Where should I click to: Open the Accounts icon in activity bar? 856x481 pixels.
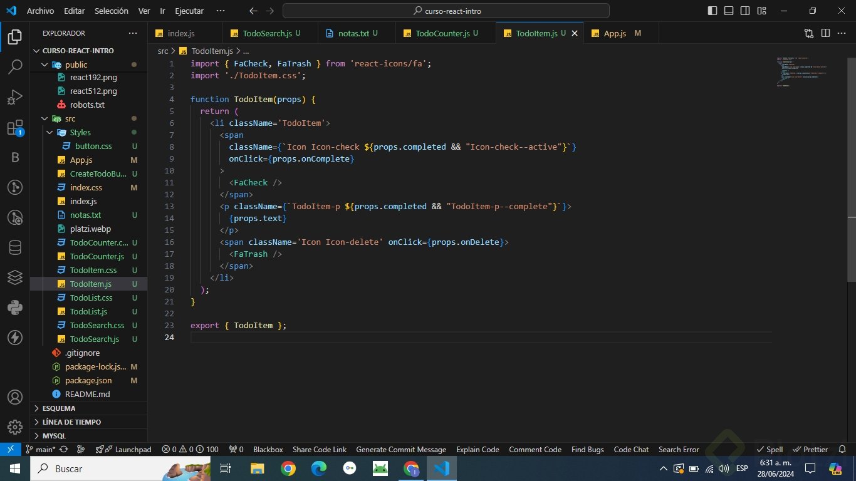point(15,397)
